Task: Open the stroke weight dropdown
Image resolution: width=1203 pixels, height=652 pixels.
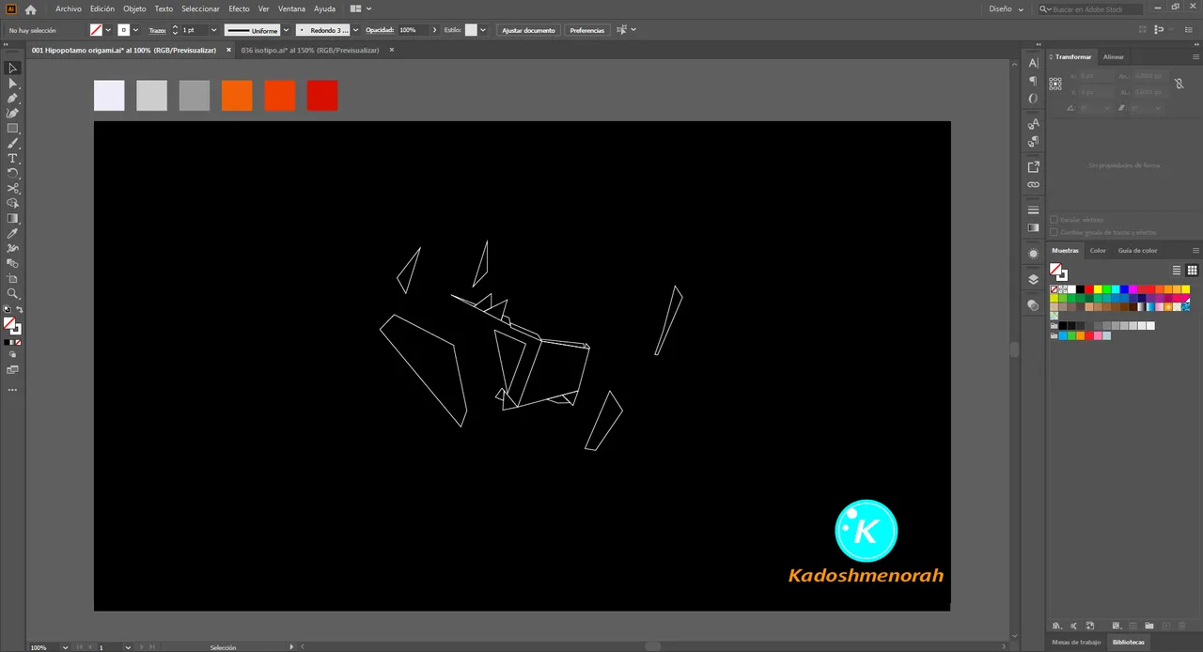Action: pyautogui.click(x=214, y=30)
